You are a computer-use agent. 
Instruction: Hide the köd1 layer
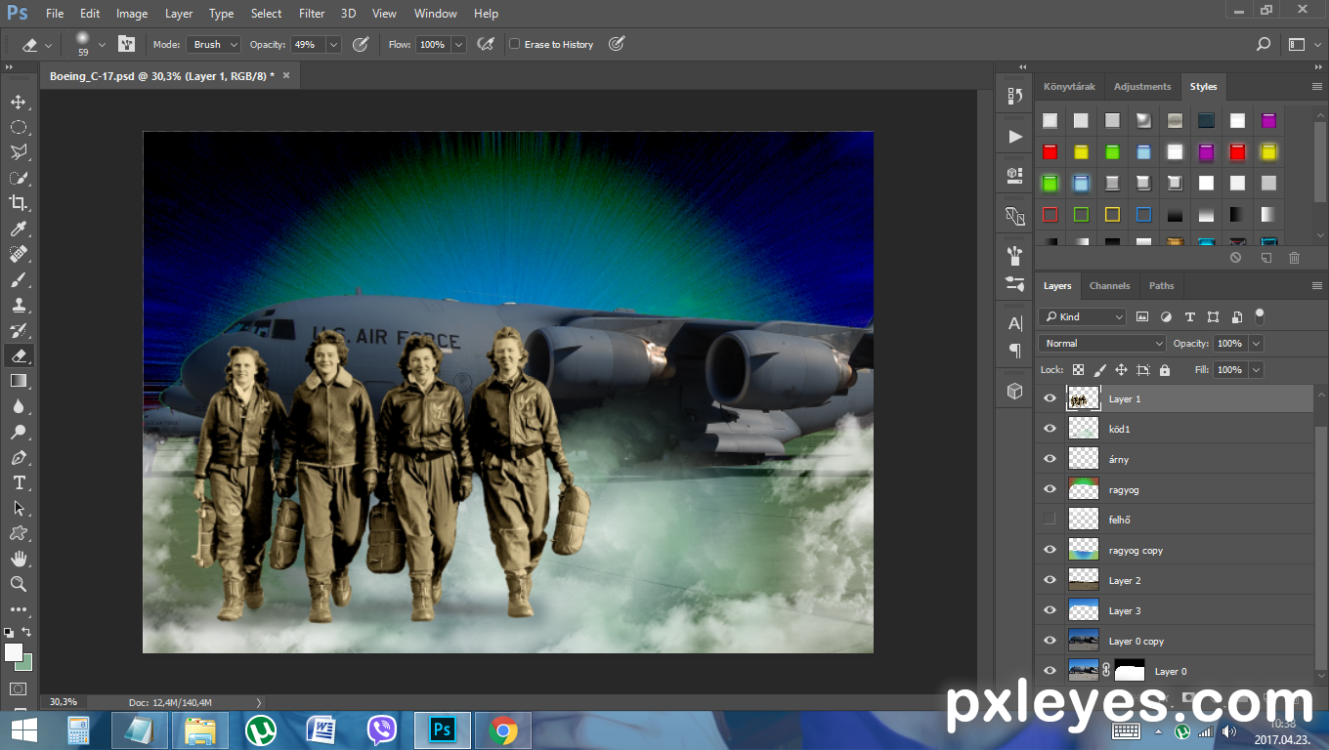(x=1050, y=429)
